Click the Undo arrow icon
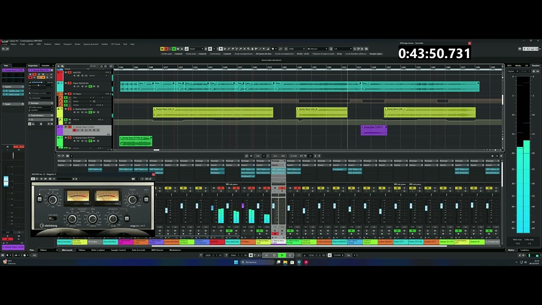 3,49
